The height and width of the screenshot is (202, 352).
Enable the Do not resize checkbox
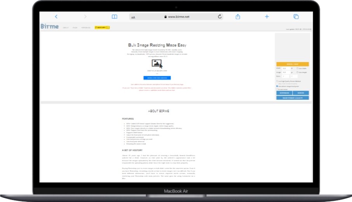[277, 89]
